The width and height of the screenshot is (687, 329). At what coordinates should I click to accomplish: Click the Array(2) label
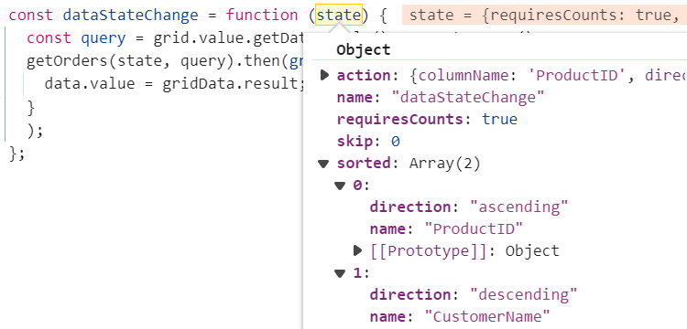[x=444, y=164]
